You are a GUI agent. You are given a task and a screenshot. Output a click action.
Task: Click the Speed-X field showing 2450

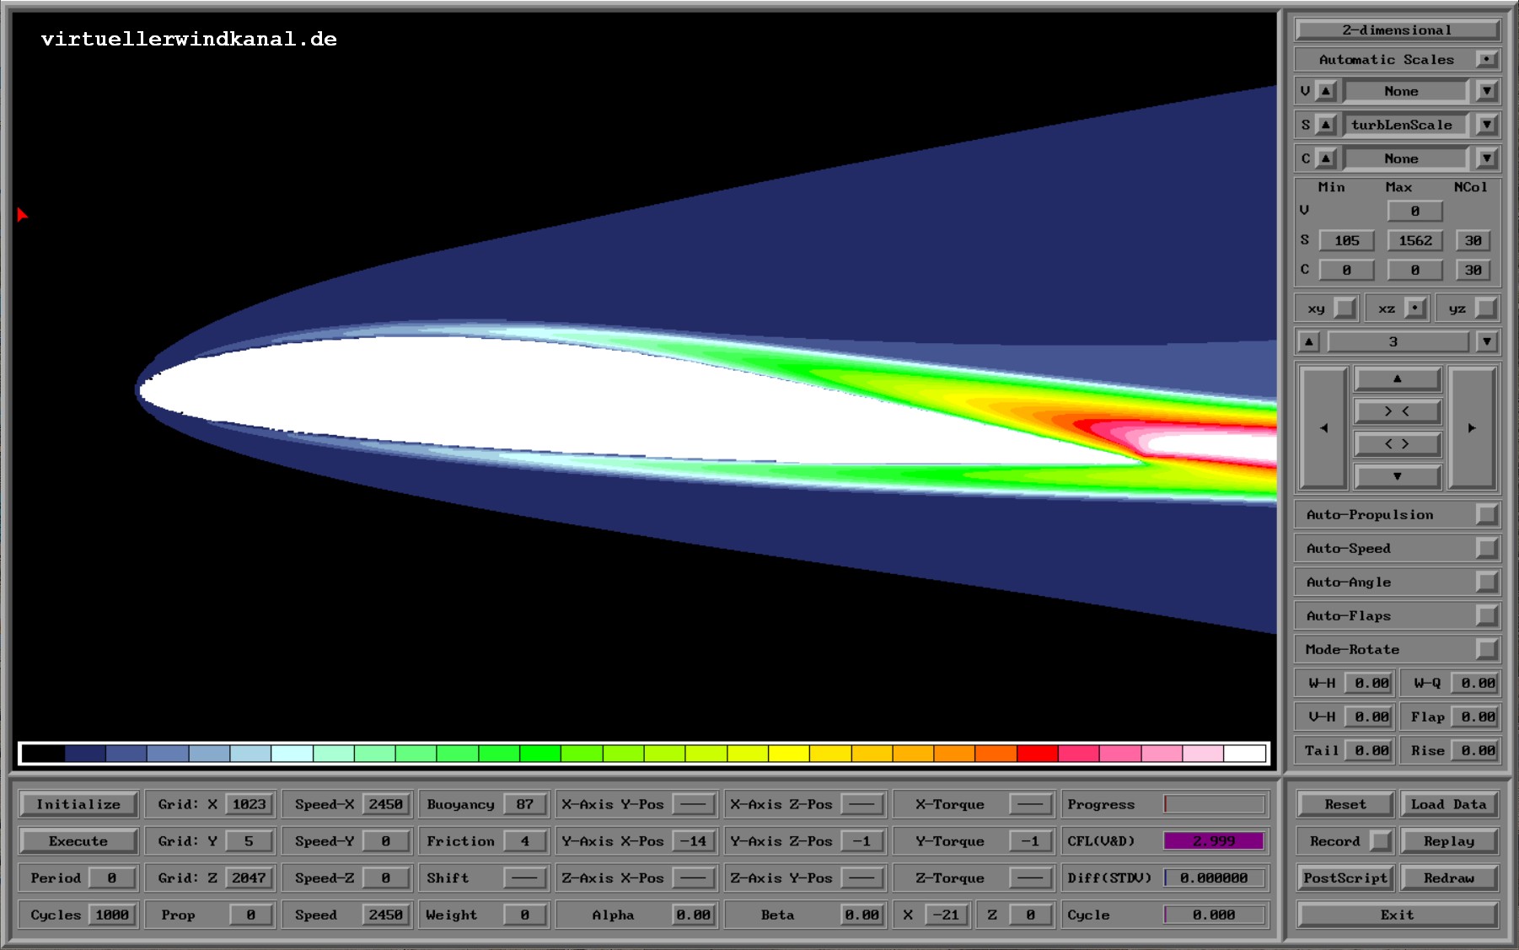tap(385, 804)
